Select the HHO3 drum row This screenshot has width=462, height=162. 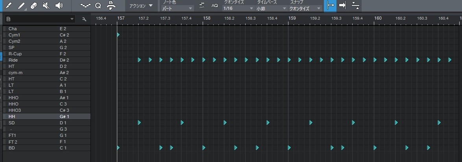point(46,110)
